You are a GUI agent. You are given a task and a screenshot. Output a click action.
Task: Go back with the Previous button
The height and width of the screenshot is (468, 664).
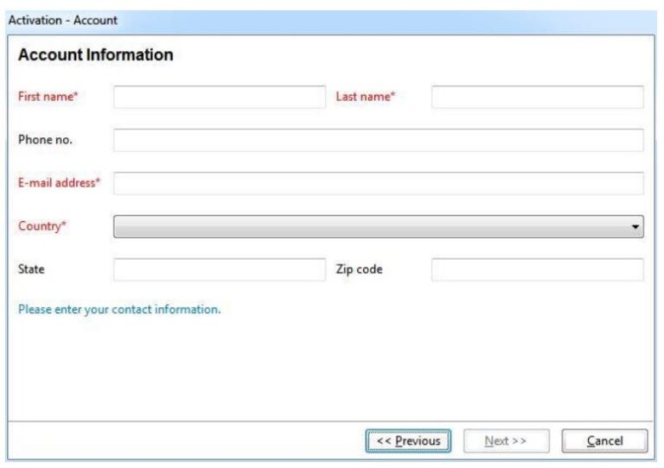tap(408, 441)
